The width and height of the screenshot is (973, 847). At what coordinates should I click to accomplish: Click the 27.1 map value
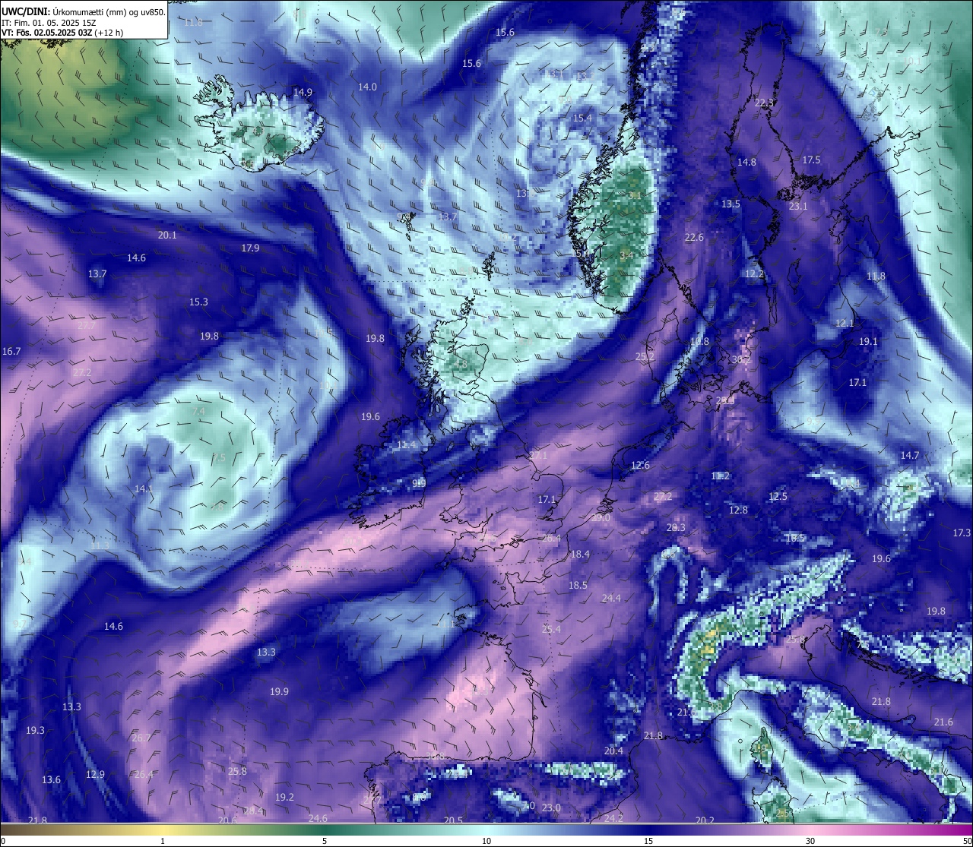(x=538, y=455)
